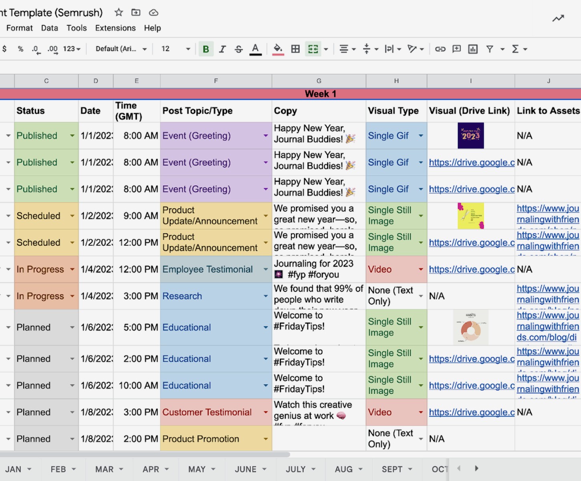Open the fill color tool
This screenshot has width=581, height=481.
coord(278,49)
